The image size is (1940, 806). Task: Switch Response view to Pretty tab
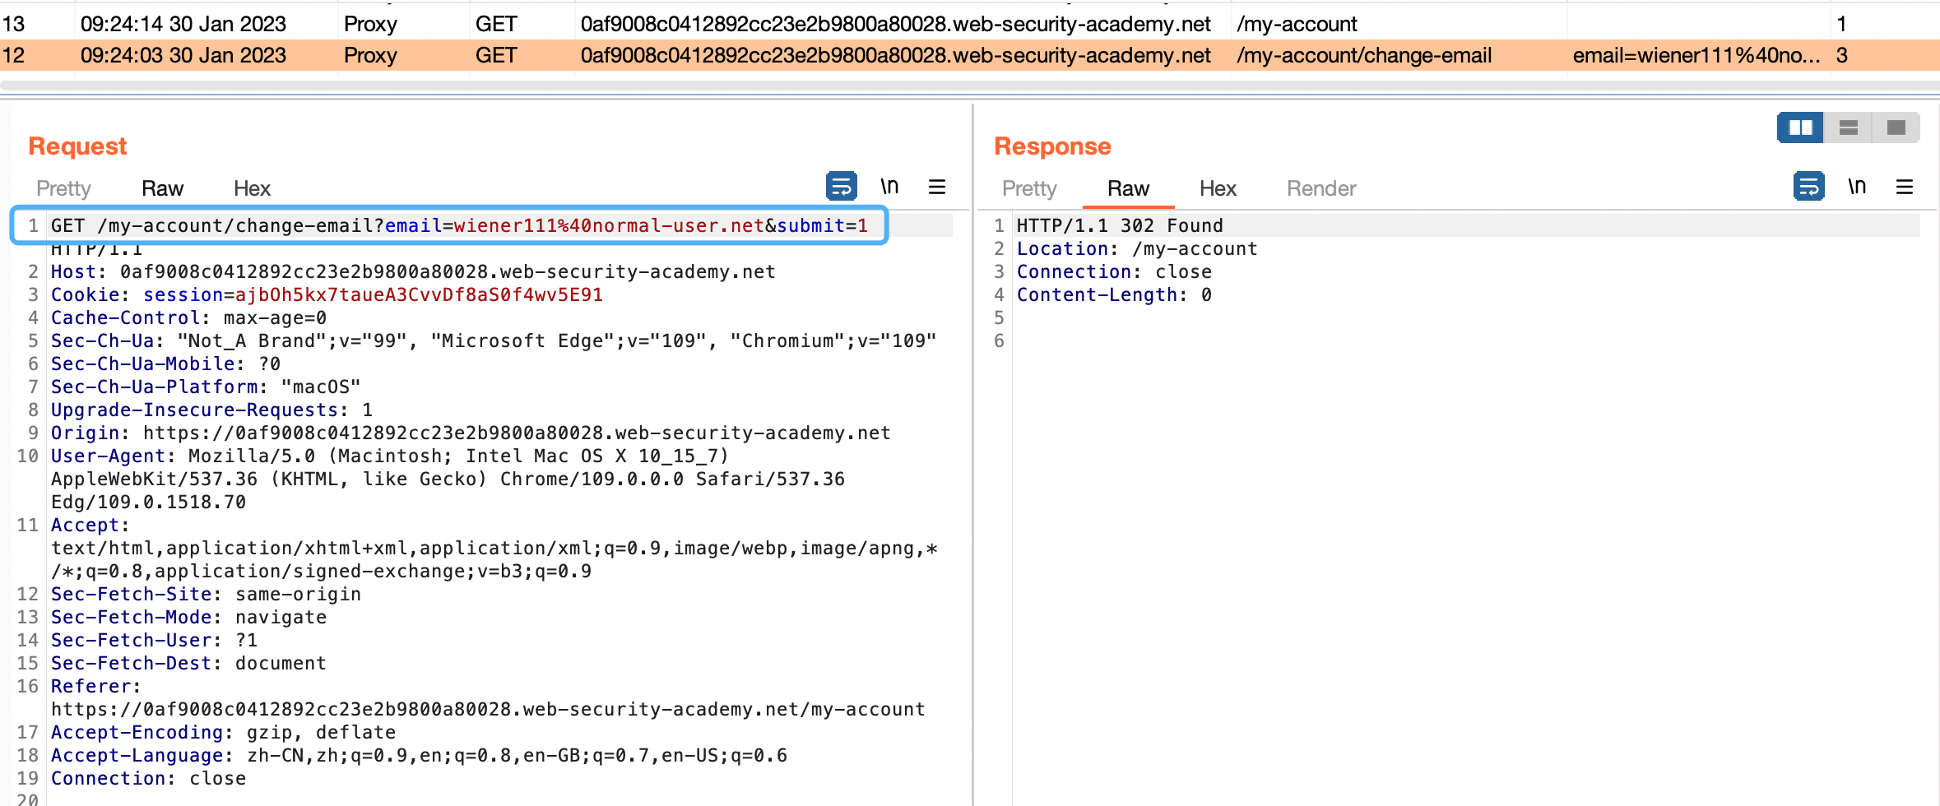tap(1029, 188)
